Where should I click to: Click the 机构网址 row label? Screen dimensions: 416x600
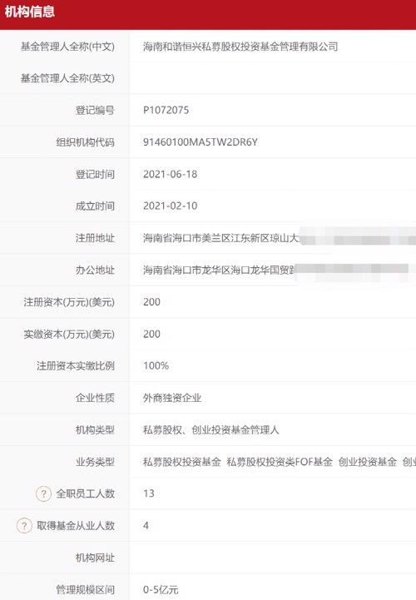95,558
